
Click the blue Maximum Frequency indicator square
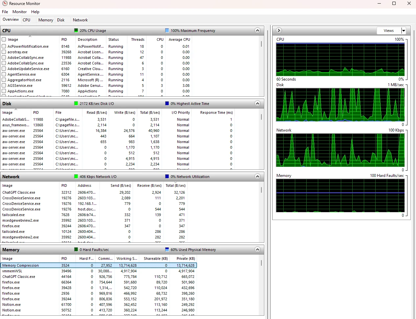[x=167, y=31]
